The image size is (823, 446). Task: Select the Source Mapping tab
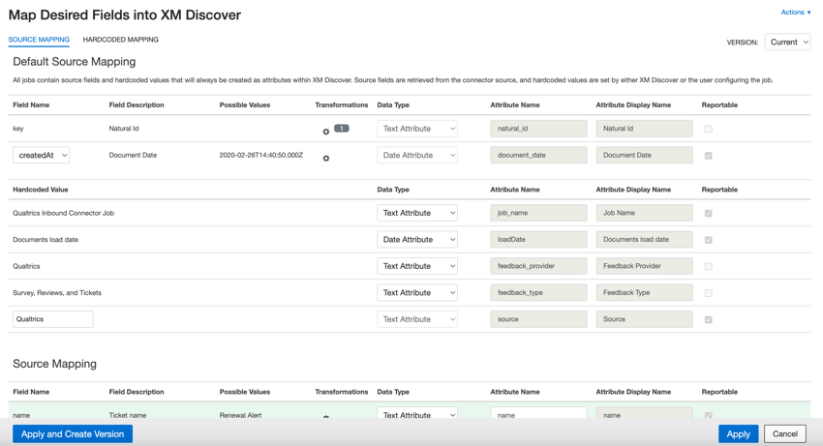click(x=39, y=40)
